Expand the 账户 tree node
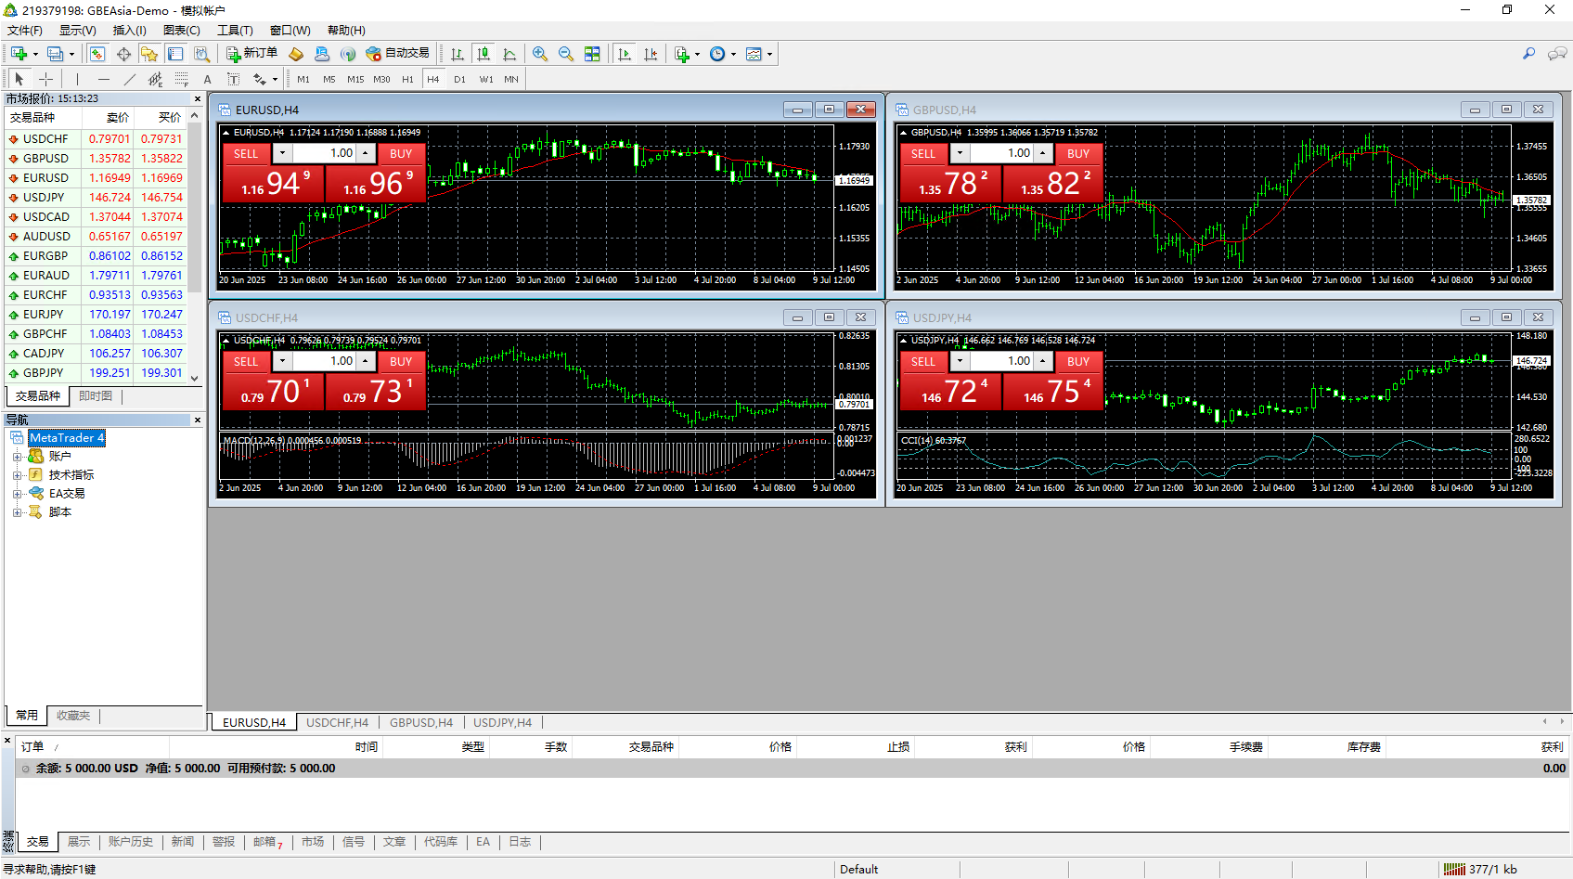The width and height of the screenshot is (1573, 879). click(x=17, y=457)
